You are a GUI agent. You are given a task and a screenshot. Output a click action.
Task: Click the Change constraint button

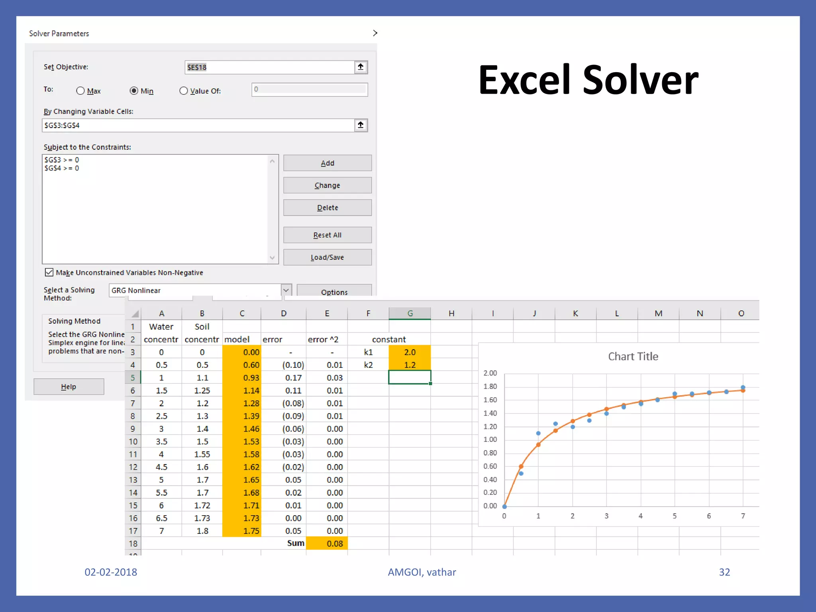(328, 185)
